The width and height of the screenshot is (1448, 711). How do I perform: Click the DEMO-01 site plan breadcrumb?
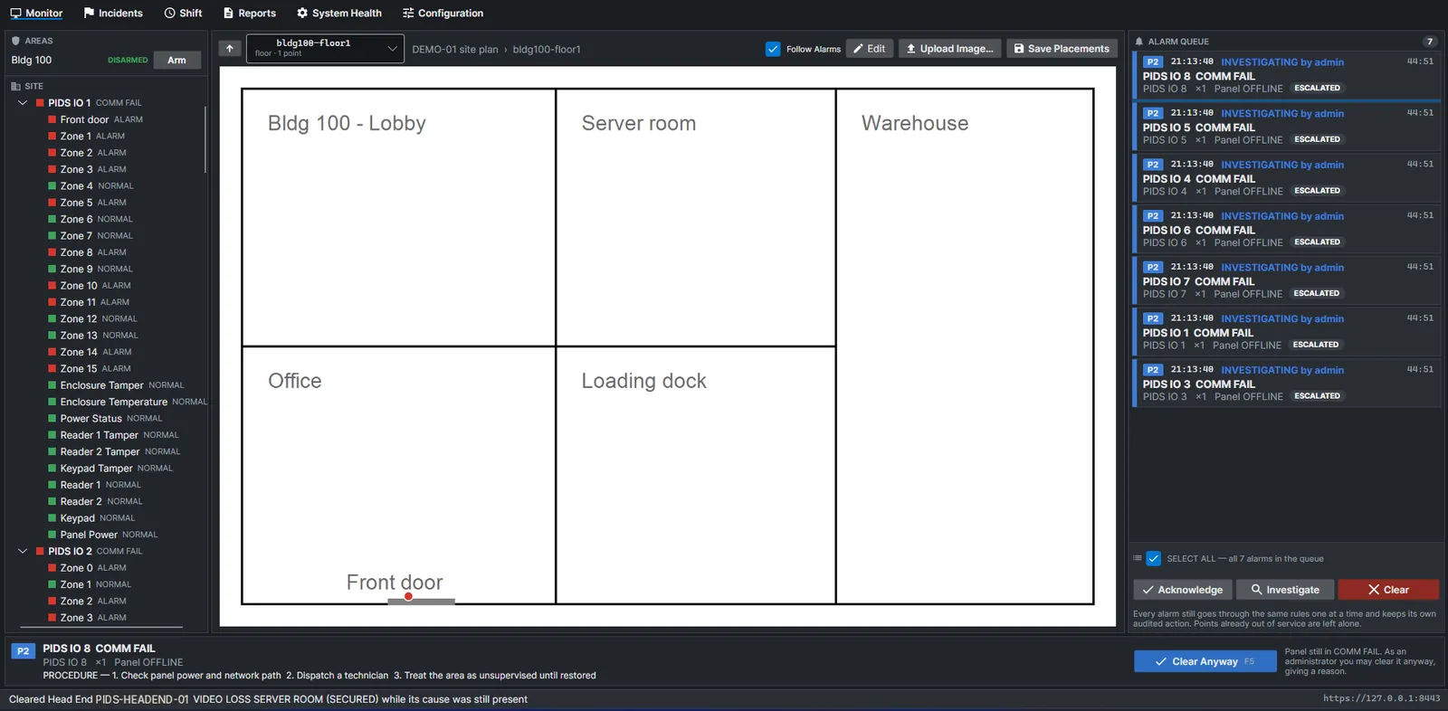click(454, 49)
